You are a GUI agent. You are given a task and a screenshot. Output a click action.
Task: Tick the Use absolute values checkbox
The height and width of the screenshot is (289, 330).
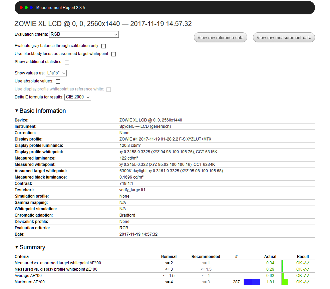click(58, 81)
